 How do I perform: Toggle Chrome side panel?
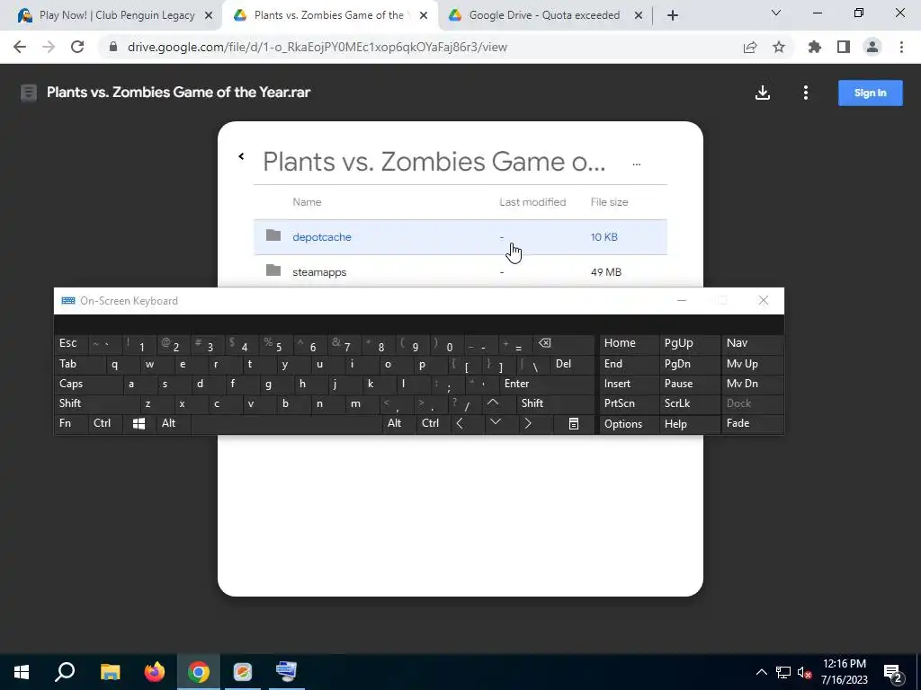(844, 47)
